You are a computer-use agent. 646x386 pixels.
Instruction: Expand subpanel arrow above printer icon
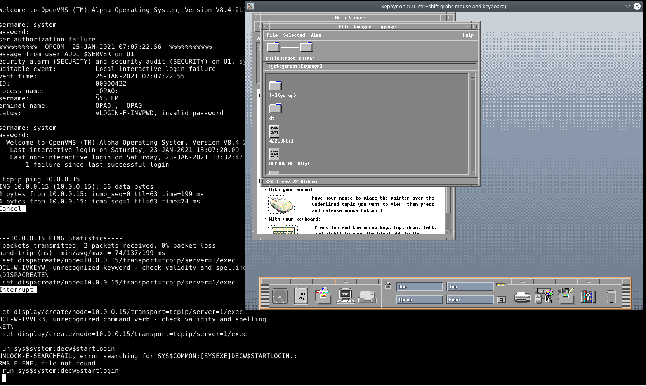pyautogui.click(x=523, y=281)
